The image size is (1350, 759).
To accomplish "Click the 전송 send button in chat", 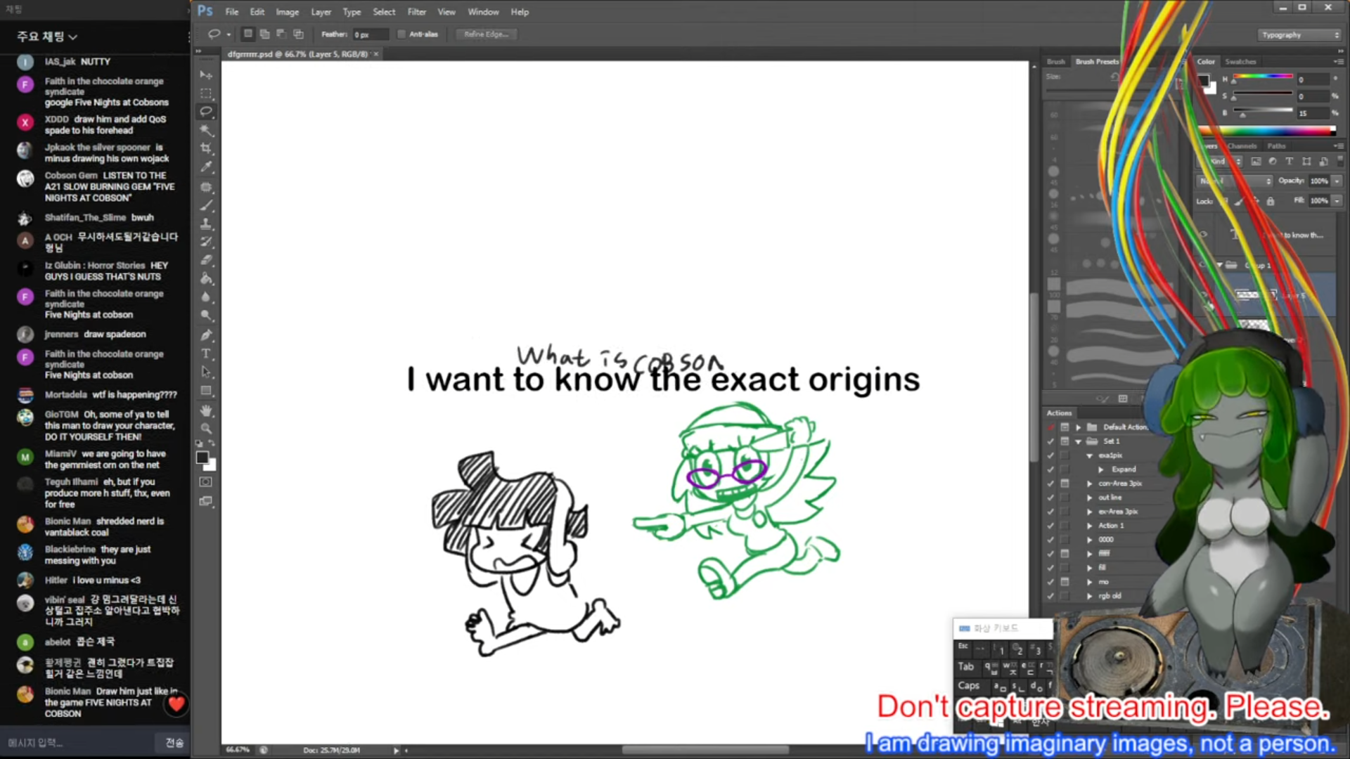I will (x=174, y=743).
